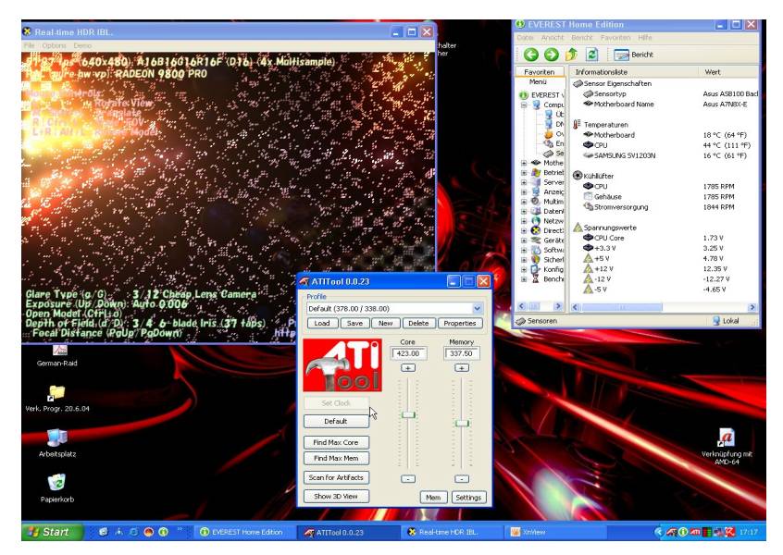Screen dimensions: 783x555
Task: Click Scan for Artifacts button
Action: [336, 477]
